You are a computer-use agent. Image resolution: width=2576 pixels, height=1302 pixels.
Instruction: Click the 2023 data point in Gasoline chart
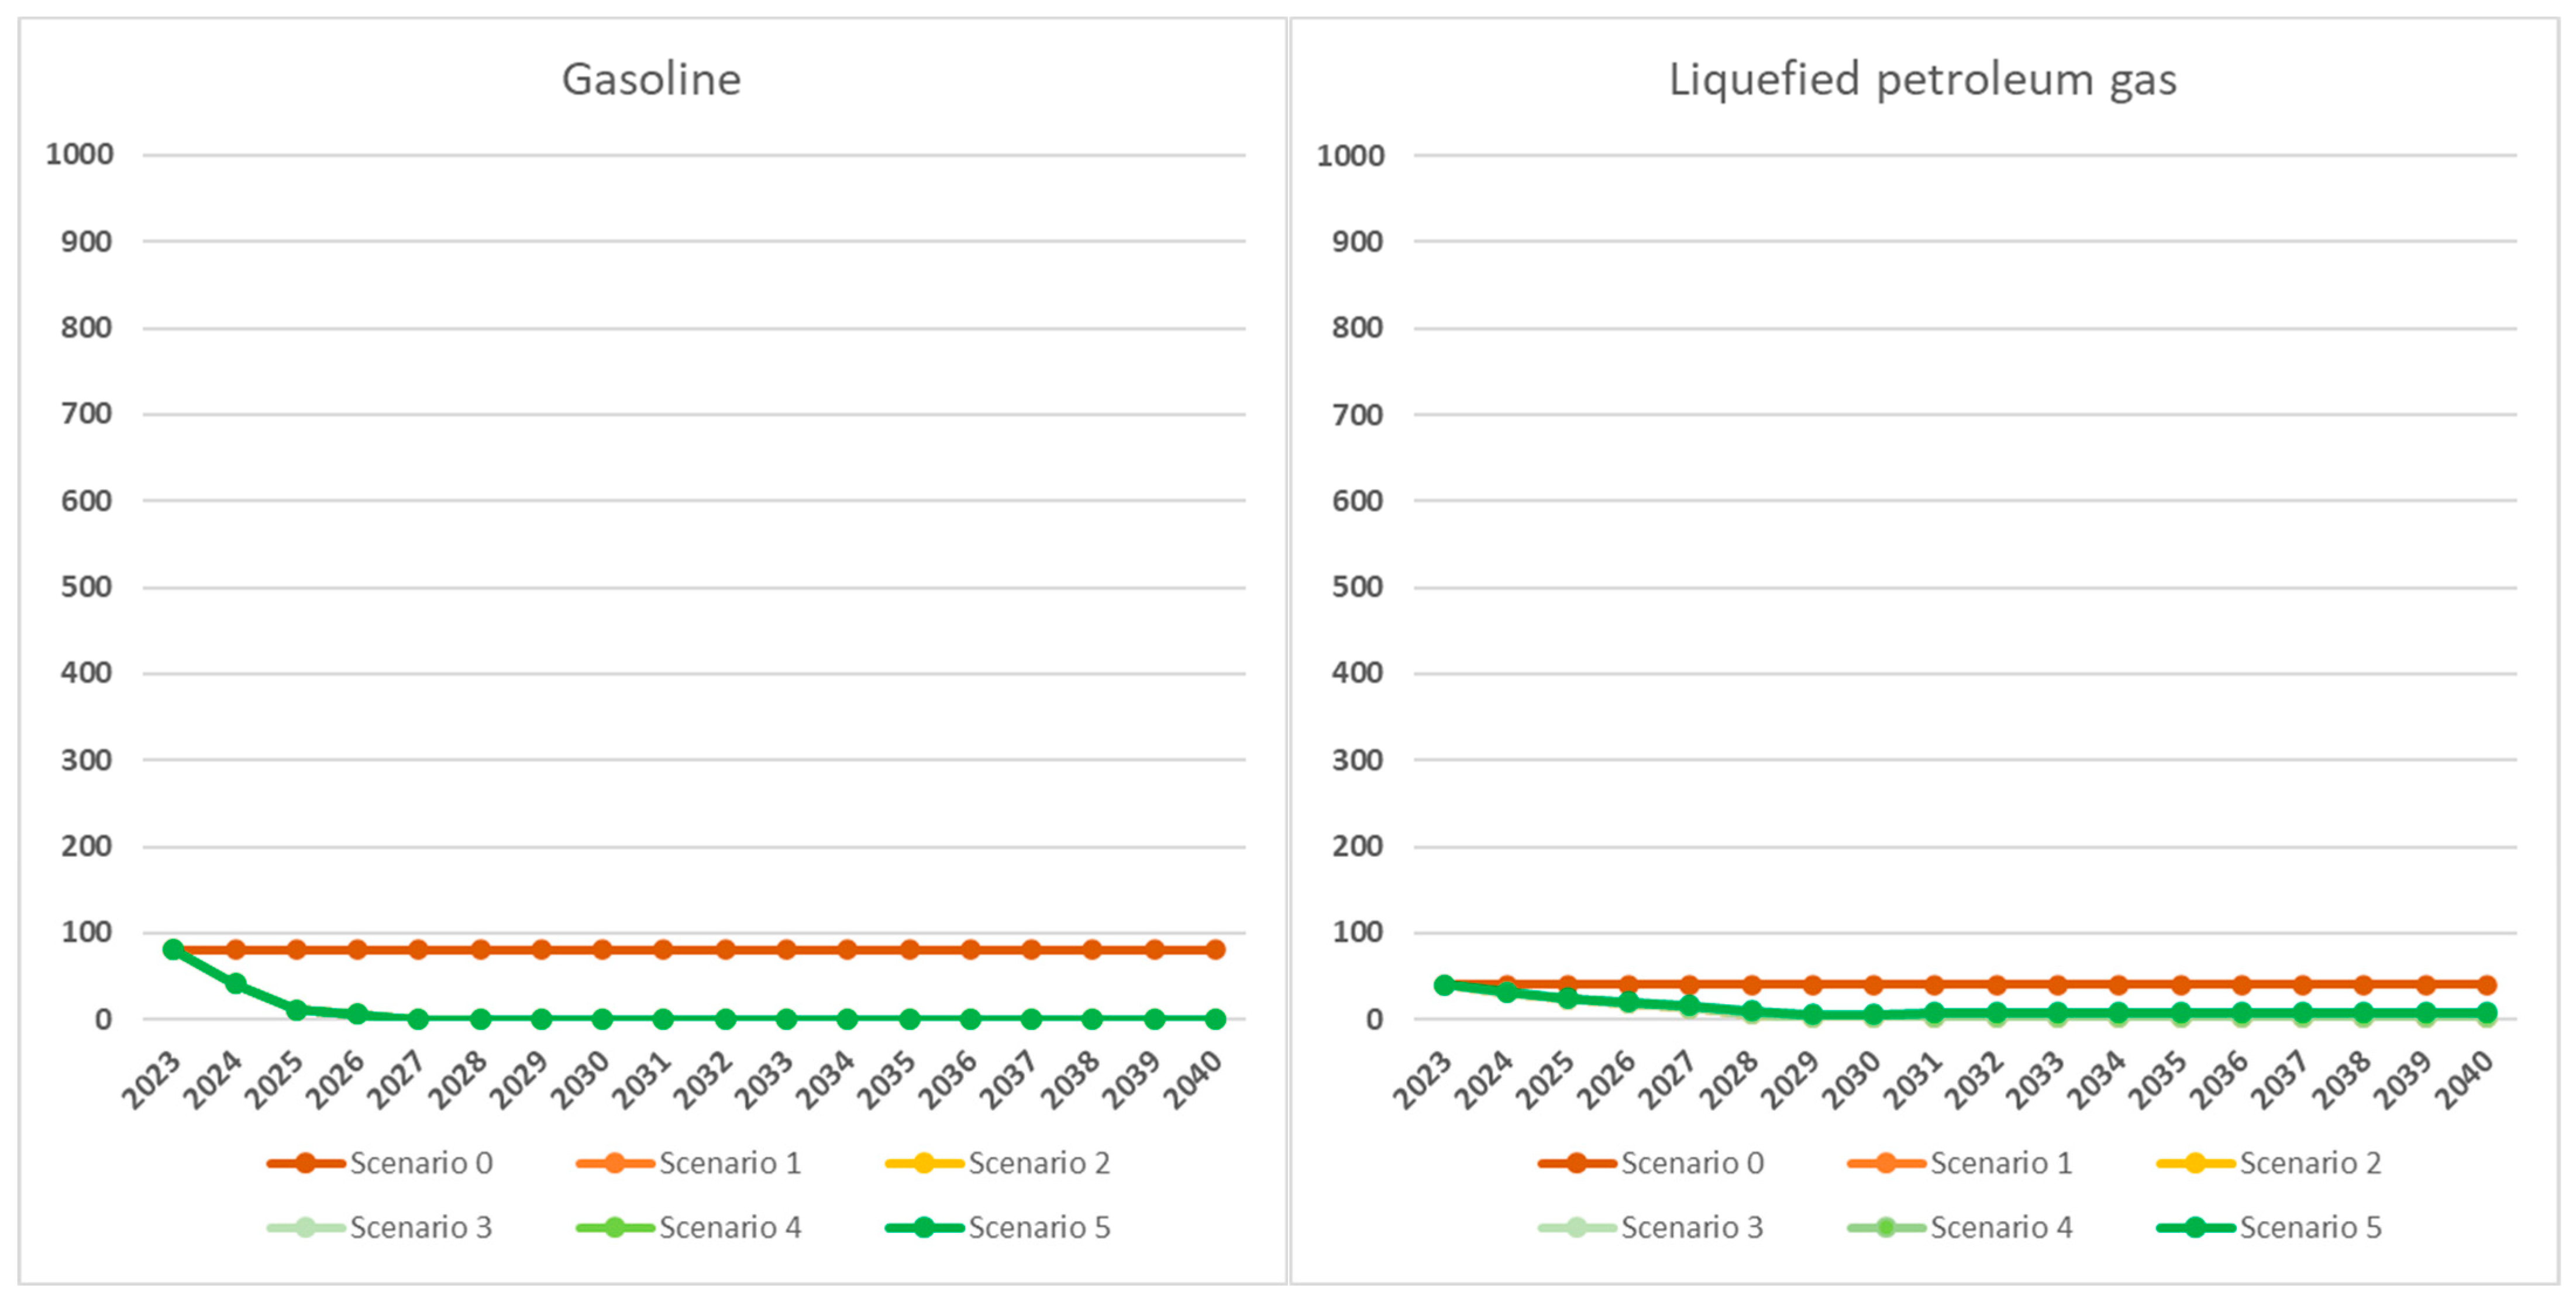[x=174, y=949]
